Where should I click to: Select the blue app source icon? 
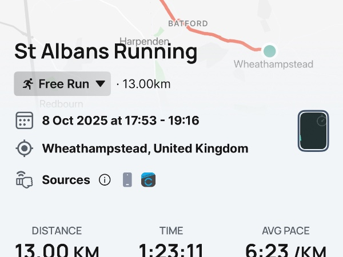(149, 180)
